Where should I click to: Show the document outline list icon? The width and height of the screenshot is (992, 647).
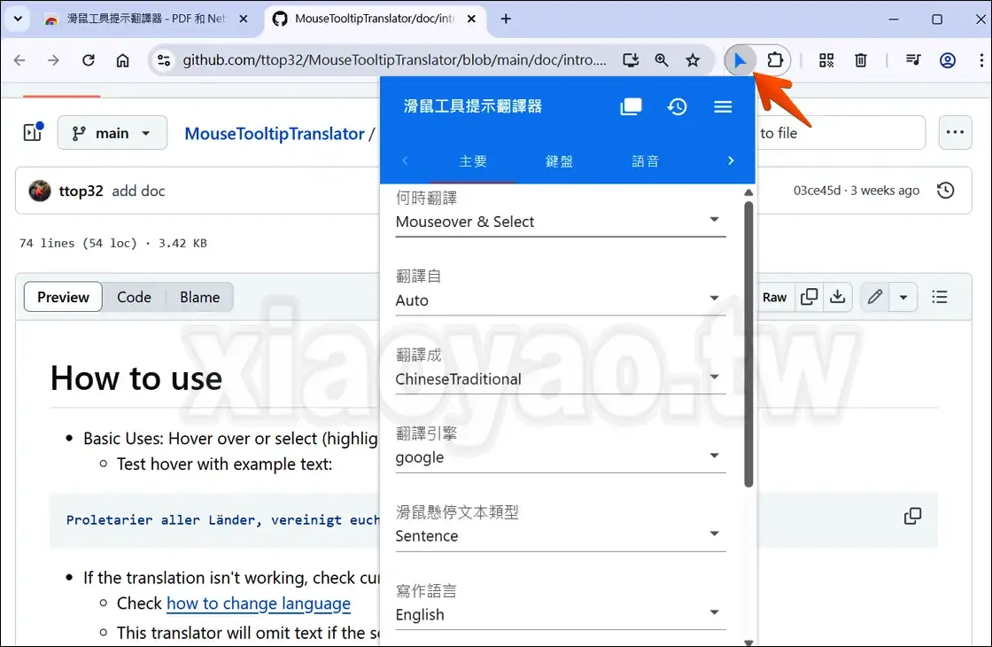(940, 297)
